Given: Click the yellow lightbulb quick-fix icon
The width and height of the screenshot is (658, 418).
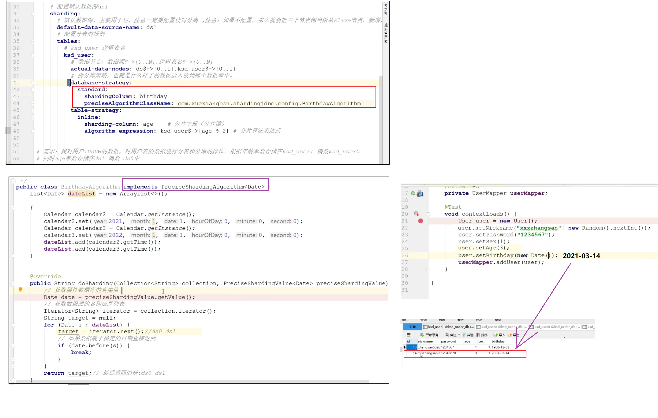Looking at the screenshot, I should click(20, 289).
